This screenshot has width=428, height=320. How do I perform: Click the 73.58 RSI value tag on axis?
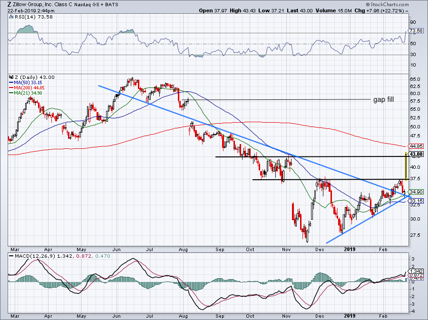pyautogui.click(x=416, y=30)
